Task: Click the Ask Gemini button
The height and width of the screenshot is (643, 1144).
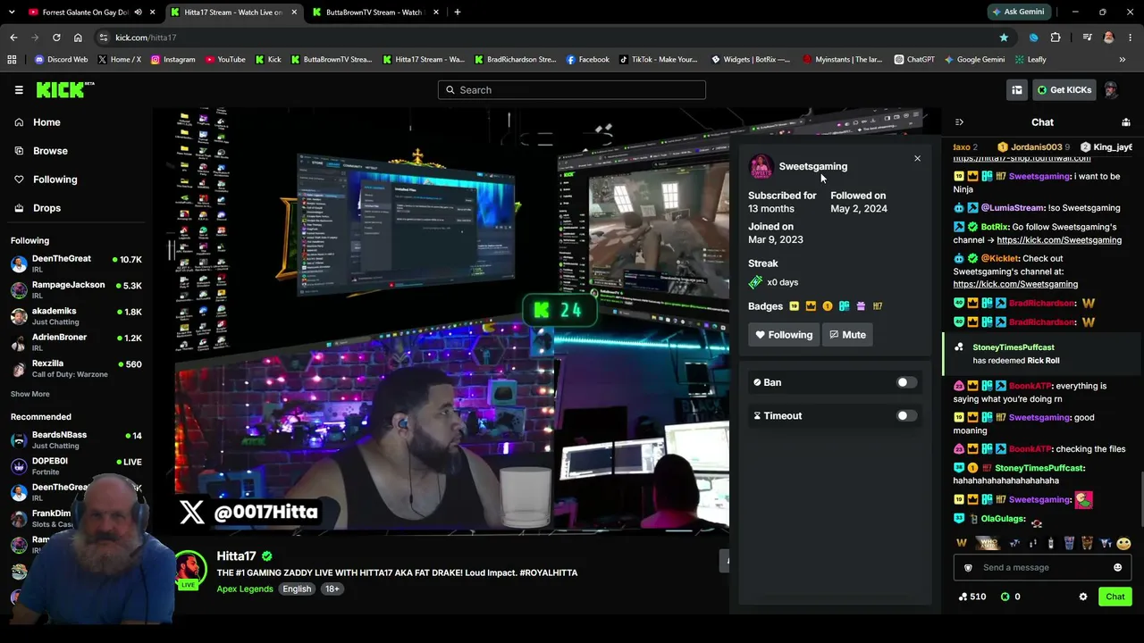Action: 1017,12
